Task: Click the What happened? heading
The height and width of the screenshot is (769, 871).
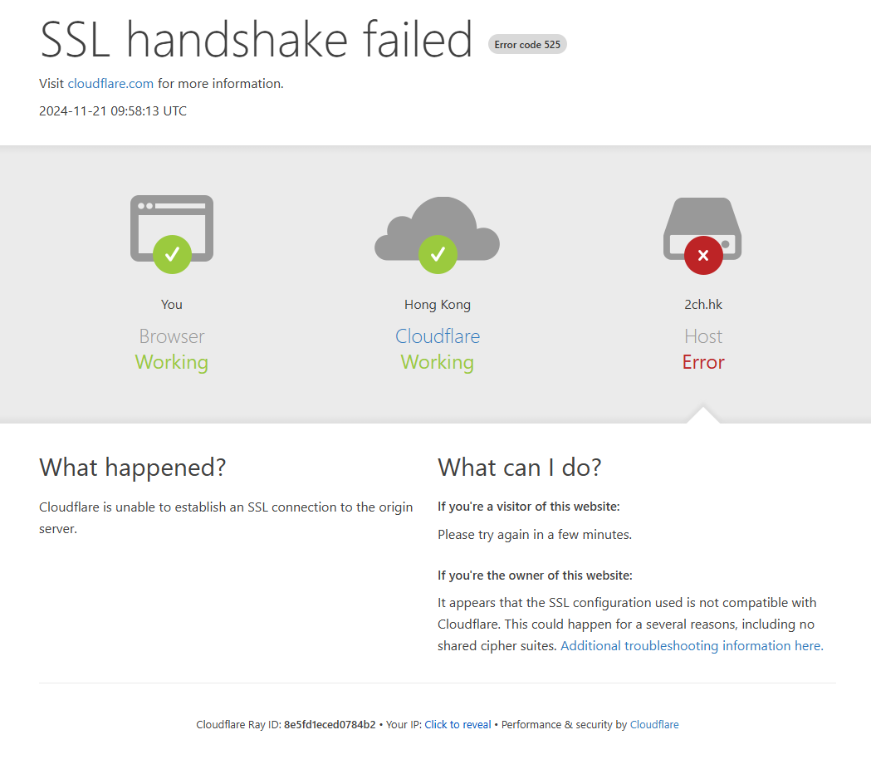Action: tap(132, 468)
